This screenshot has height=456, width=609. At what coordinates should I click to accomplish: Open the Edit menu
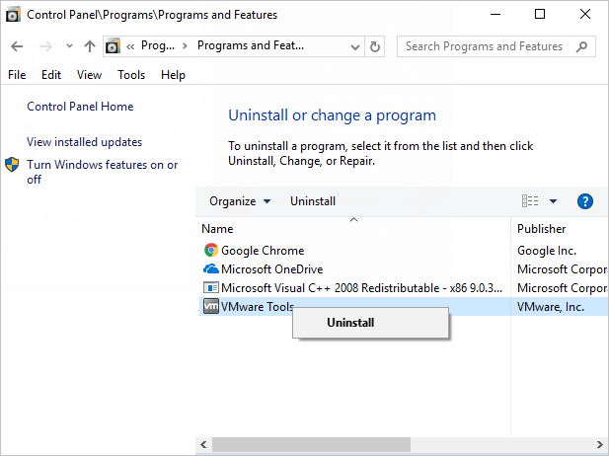coord(51,75)
